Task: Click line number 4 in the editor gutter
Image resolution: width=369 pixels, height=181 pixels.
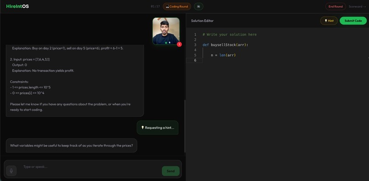Action: click(195, 50)
